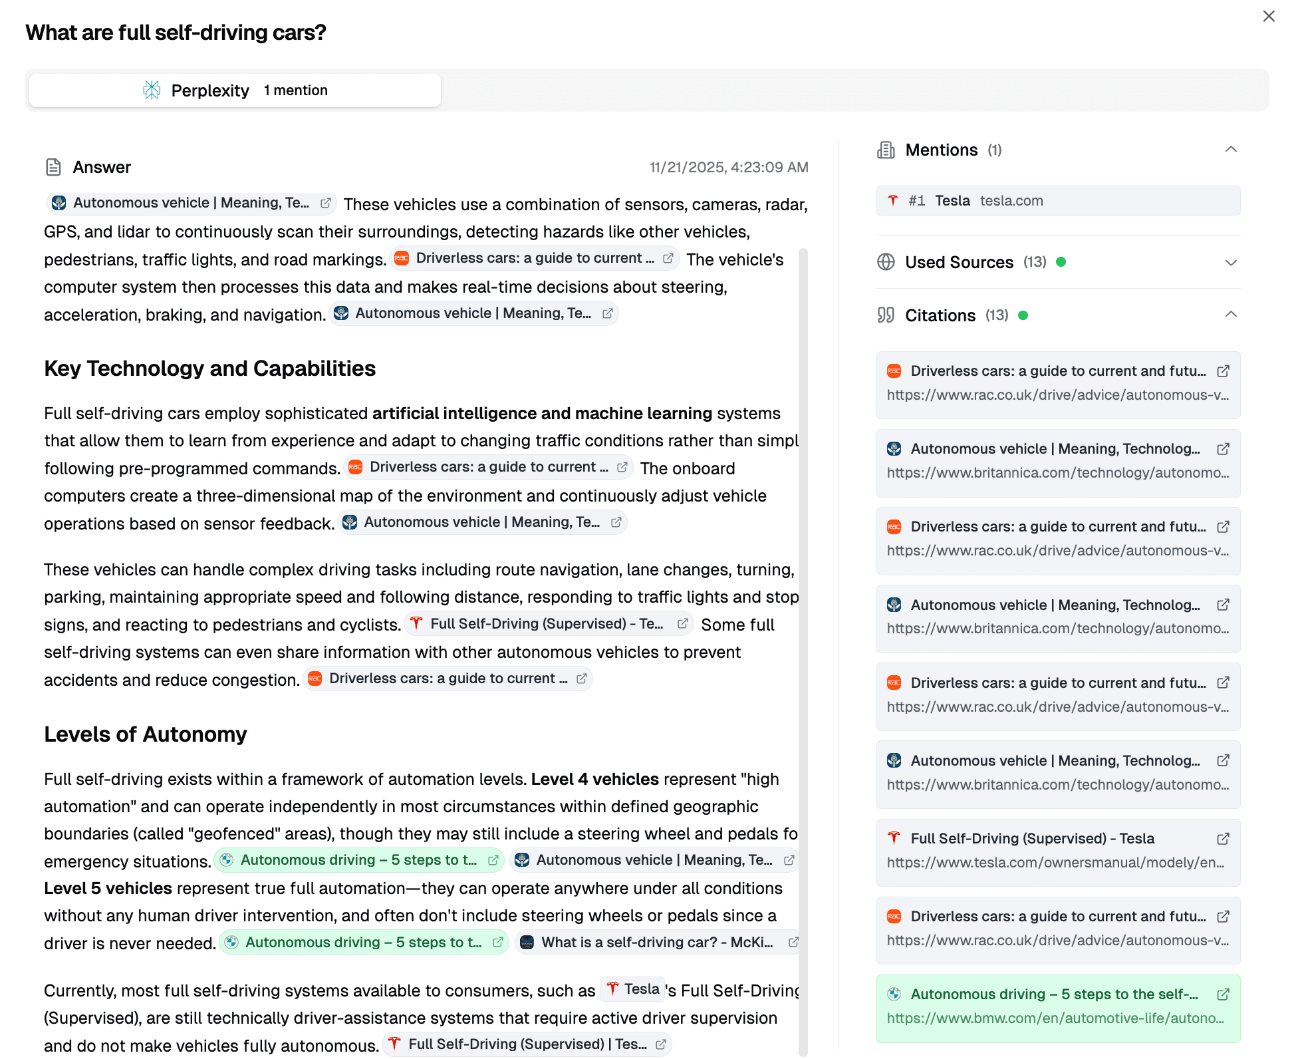This screenshot has height=1059, width=1294.
Task: Click the Used Sources globe icon
Action: pos(886,262)
